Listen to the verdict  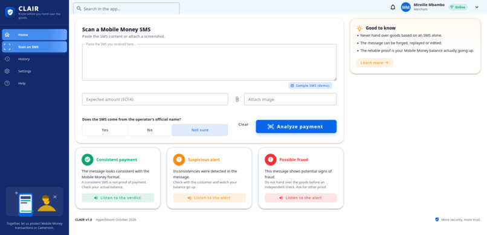[x=118, y=198]
